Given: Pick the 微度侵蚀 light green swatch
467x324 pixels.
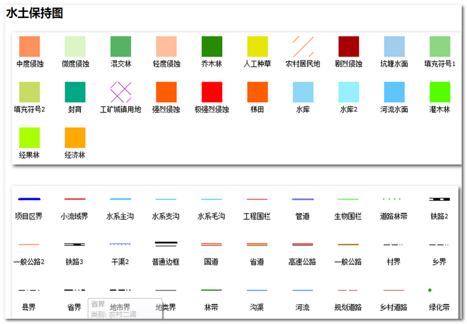Looking at the screenshot, I should coord(75,47).
